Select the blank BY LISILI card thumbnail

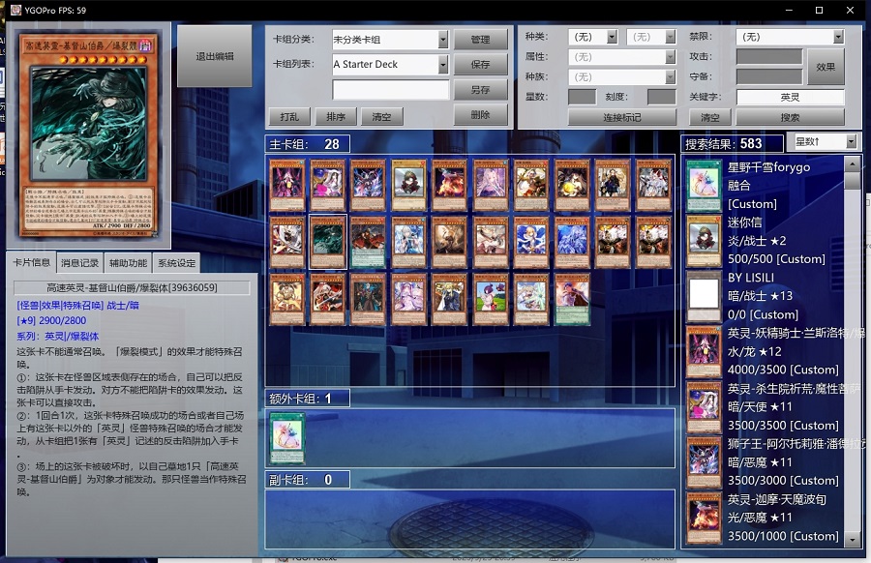(704, 295)
